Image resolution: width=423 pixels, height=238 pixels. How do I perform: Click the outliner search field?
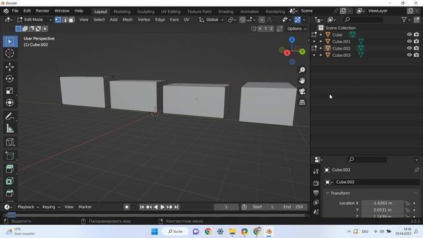[x=363, y=20]
